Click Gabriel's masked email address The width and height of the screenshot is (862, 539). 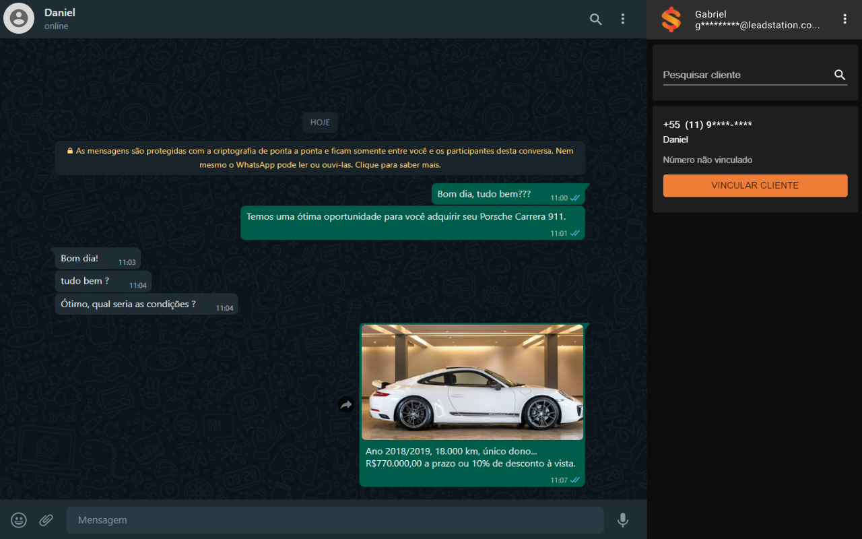pyautogui.click(x=758, y=26)
